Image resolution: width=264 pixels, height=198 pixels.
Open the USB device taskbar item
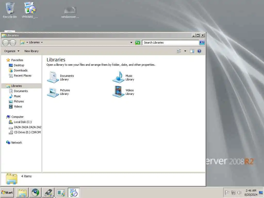pos(48,193)
